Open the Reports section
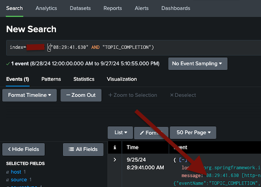The height and width of the screenshot is (187, 261). tap(112, 8)
